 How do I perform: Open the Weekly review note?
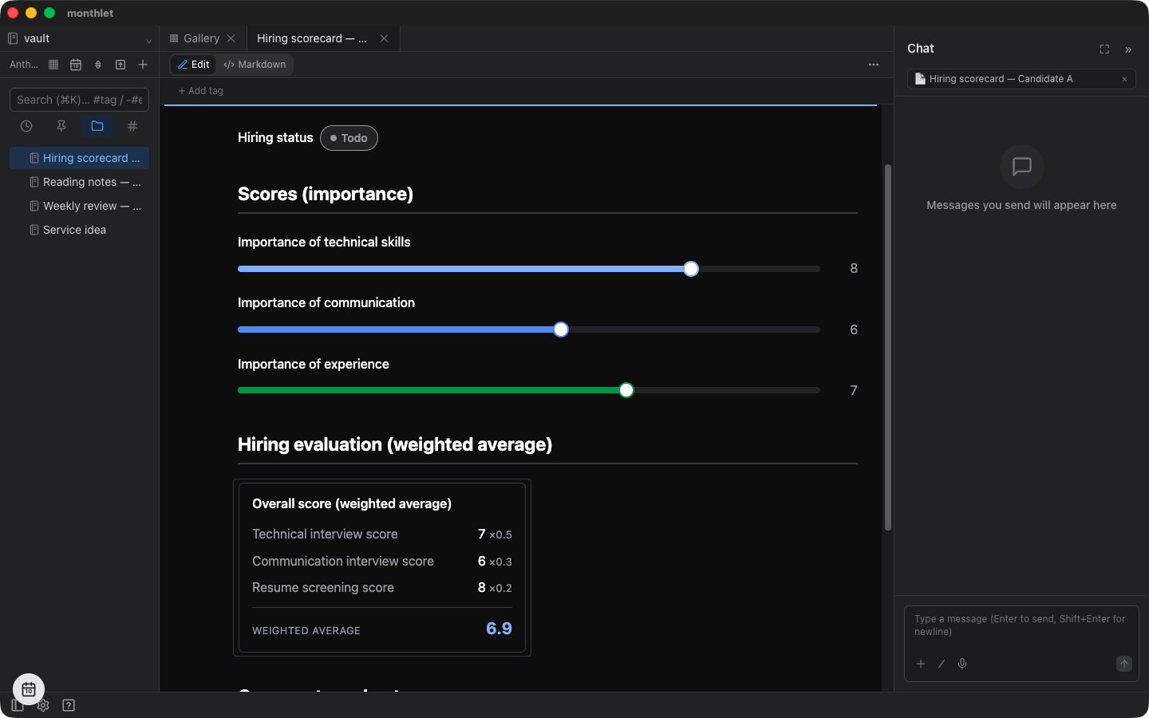click(79, 206)
